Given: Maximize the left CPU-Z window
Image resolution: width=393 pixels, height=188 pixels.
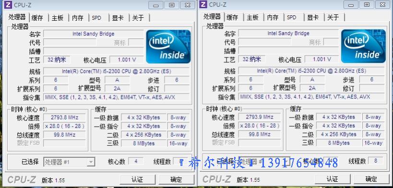Looking at the screenshot, I should [x=172, y=5].
